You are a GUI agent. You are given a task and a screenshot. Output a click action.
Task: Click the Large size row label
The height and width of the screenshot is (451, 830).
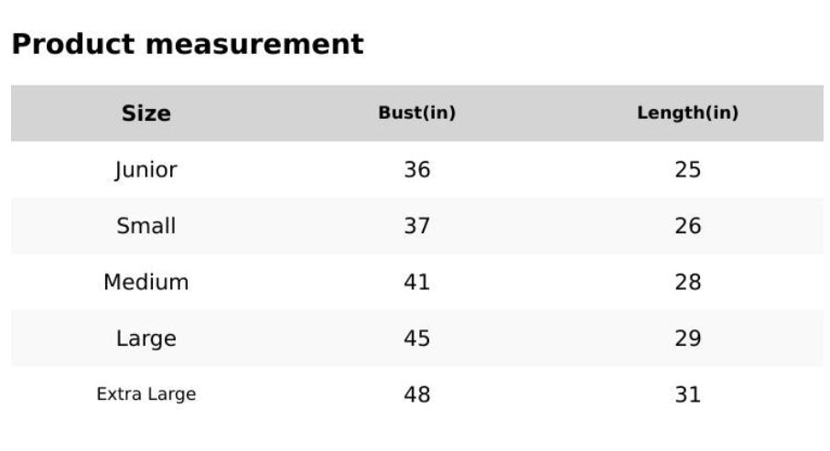pos(146,338)
